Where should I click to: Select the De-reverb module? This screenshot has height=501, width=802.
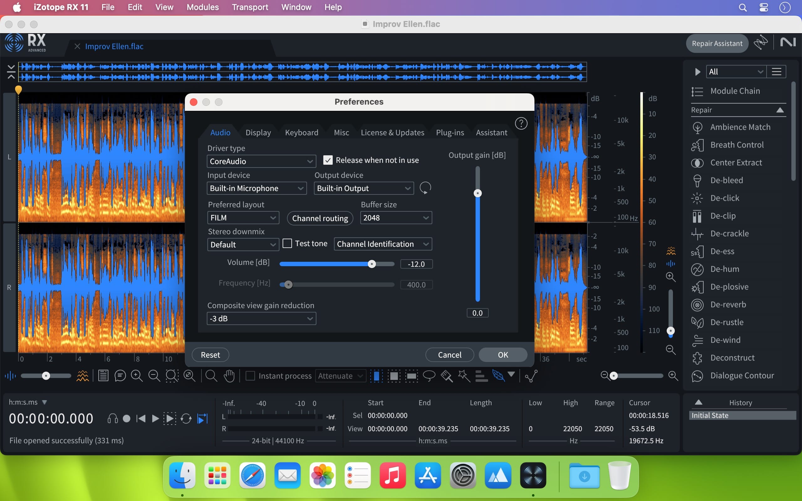729,304
